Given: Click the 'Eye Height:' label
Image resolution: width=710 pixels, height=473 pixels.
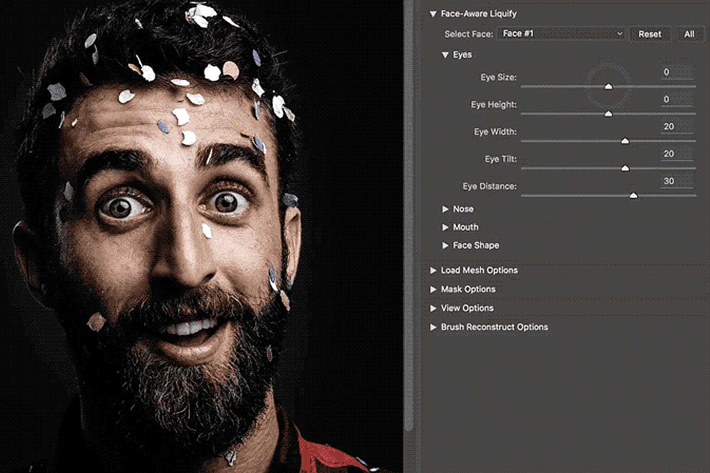Looking at the screenshot, I should 494,105.
